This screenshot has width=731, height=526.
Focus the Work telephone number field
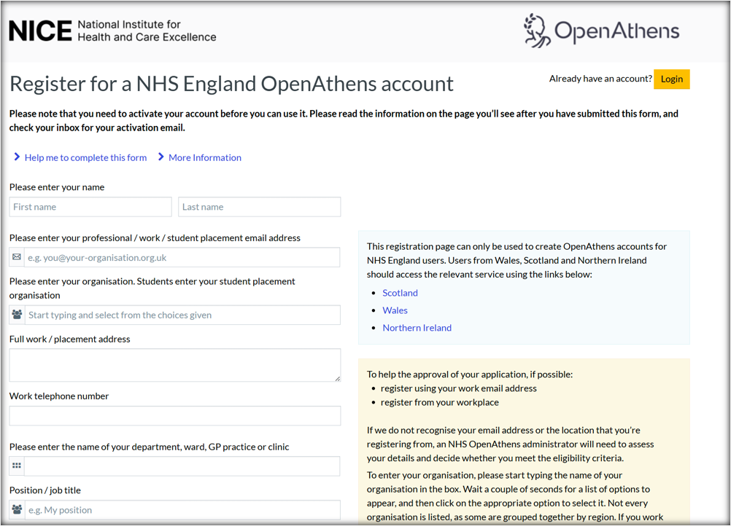click(x=174, y=416)
